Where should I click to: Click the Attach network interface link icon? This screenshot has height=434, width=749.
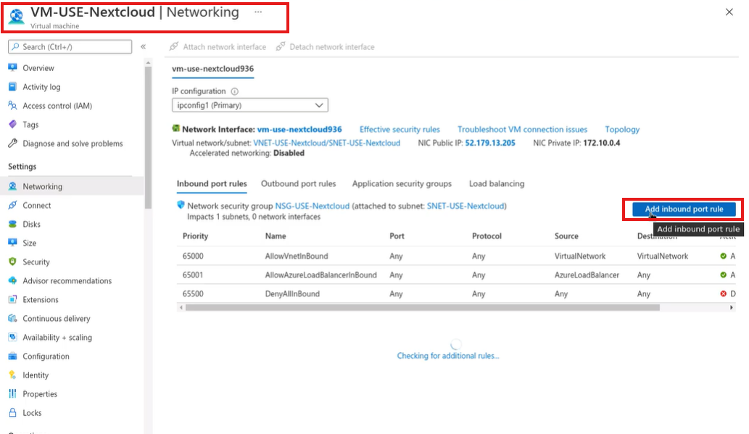click(x=174, y=46)
